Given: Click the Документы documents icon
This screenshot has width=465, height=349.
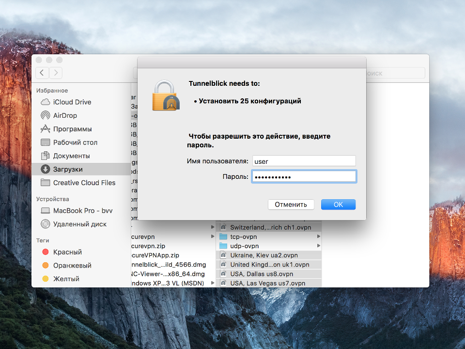Looking at the screenshot, I should click(46, 156).
